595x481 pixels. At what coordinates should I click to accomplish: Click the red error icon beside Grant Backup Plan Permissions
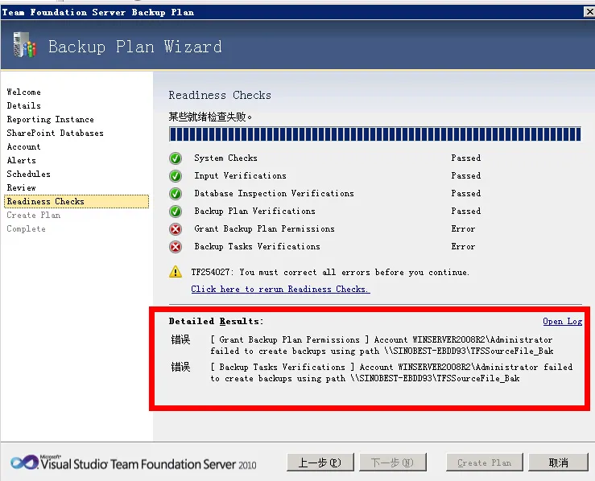pos(176,229)
